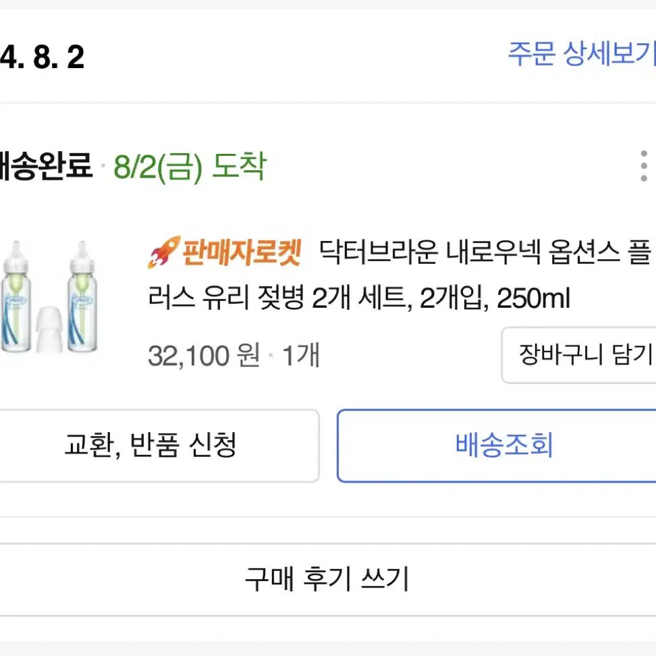This screenshot has width=656, height=656.
Task: Click the spare nipples in product image
Action: point(49,329)
